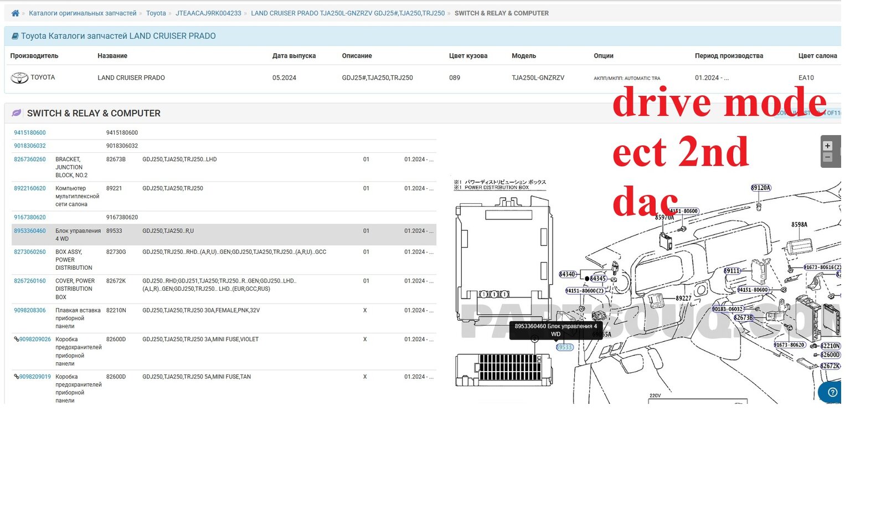886x524 pixels.
Task: Zoom out the diagram with minus button
Action: [827, 157]
